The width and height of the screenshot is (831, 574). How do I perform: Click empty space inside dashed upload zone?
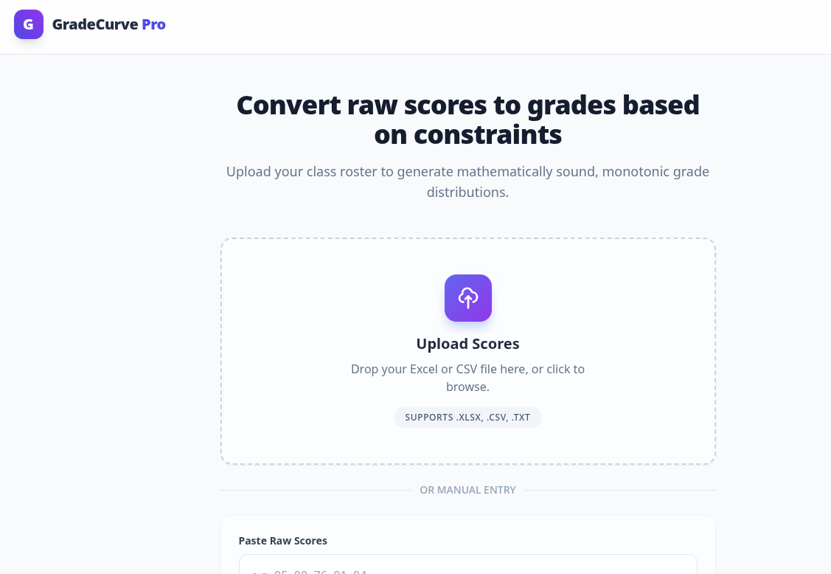coord(310,310)
